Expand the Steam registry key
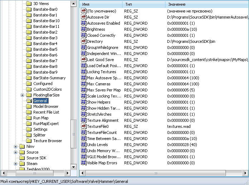Screen dimensions: 249x185 (x=15, y=164)
